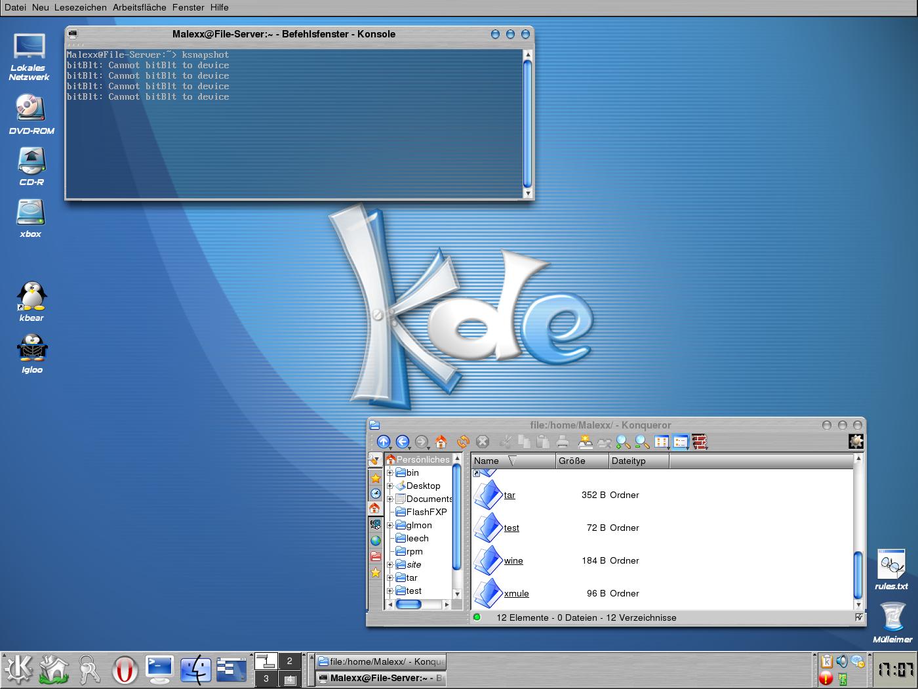Switch to virtual desktop 2 in pager
Viewport: 918px width, 689px height.
pos(290,661)
